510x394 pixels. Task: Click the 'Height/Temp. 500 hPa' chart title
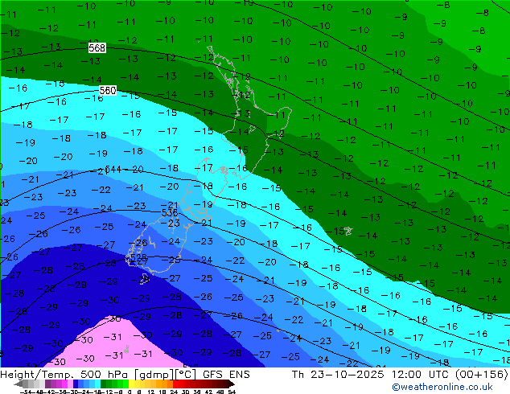(65, 375)
